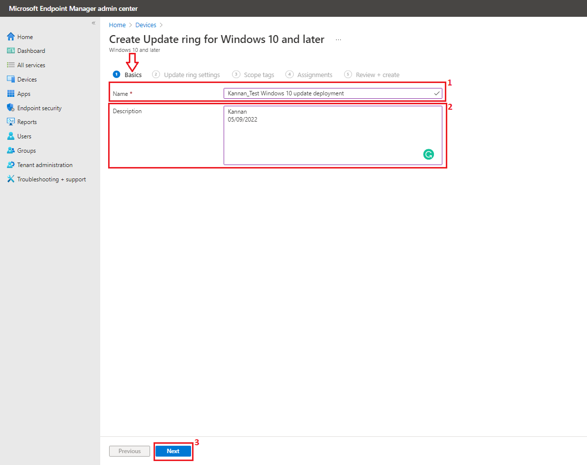
Task: Click the Home icon in sidebar
Action: point(11,37)
